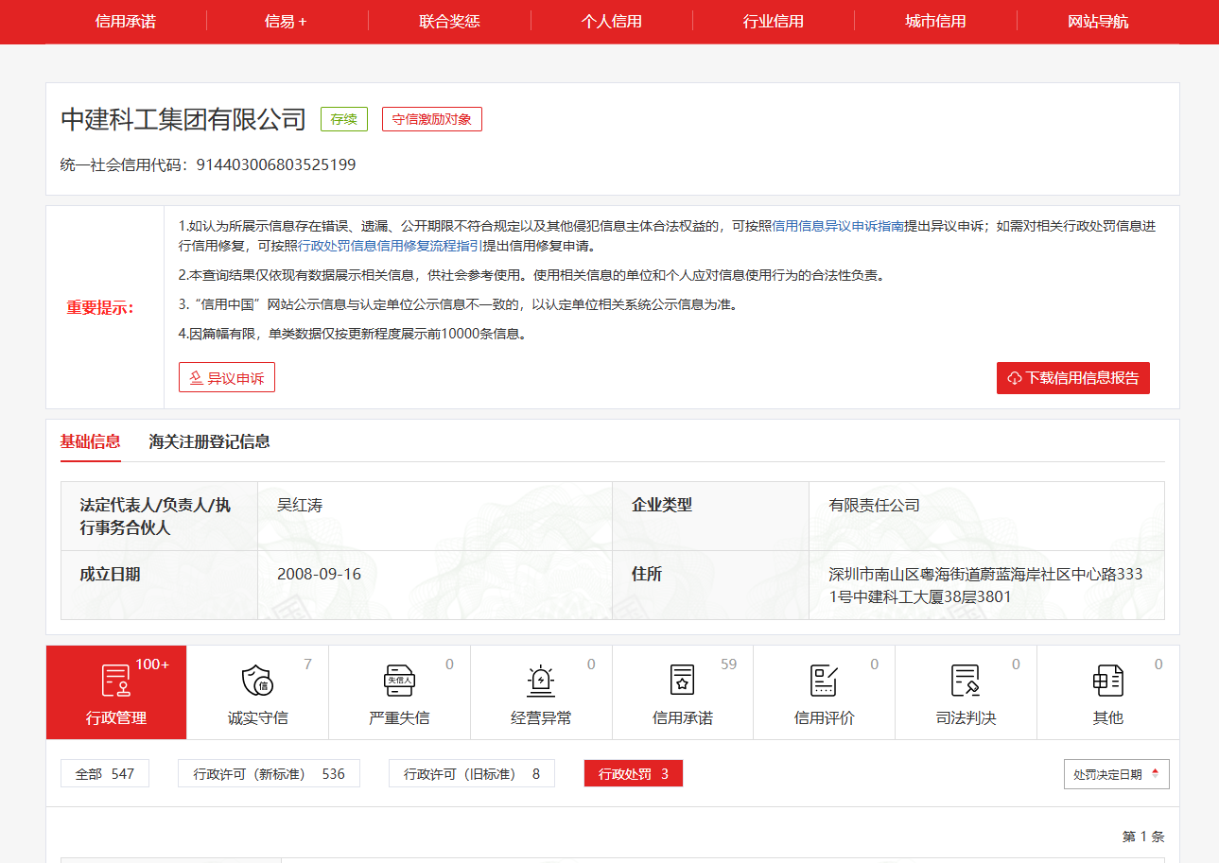Go to 联合奖惩 in top navigation

click(449, 21)
